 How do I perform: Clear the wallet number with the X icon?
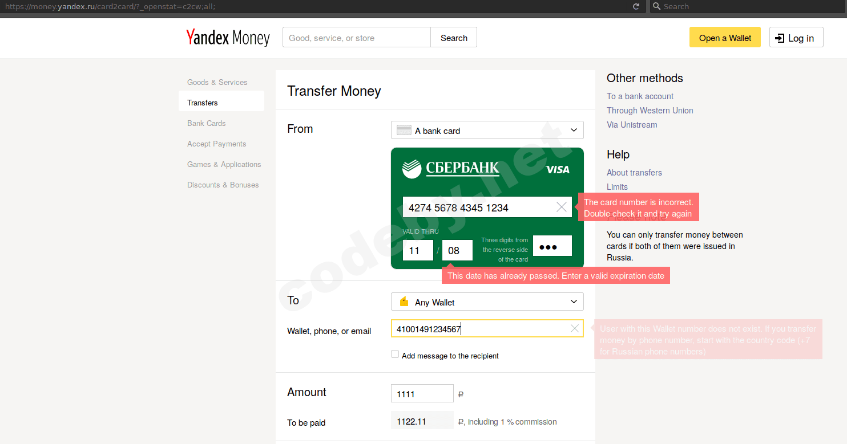(x=575, y=328)
